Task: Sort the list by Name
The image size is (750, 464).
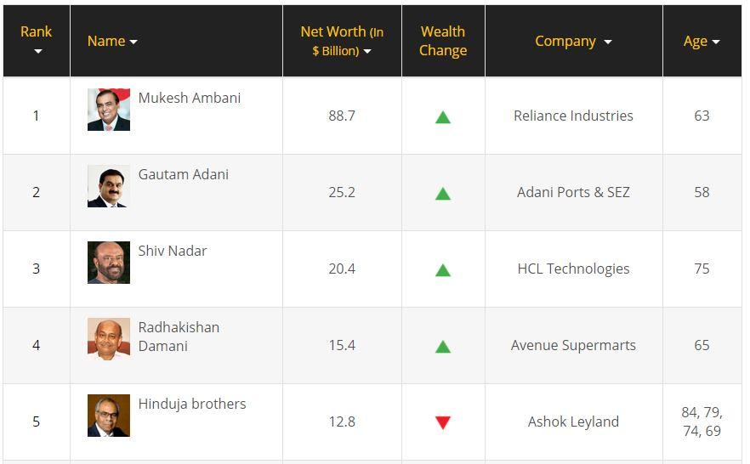Action: point(112,41)
